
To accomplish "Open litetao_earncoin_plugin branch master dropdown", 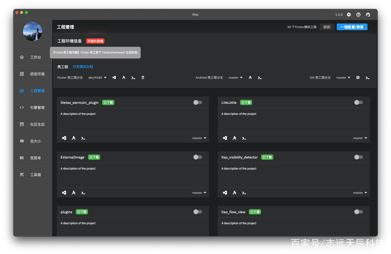I will [x=199, y=138].
